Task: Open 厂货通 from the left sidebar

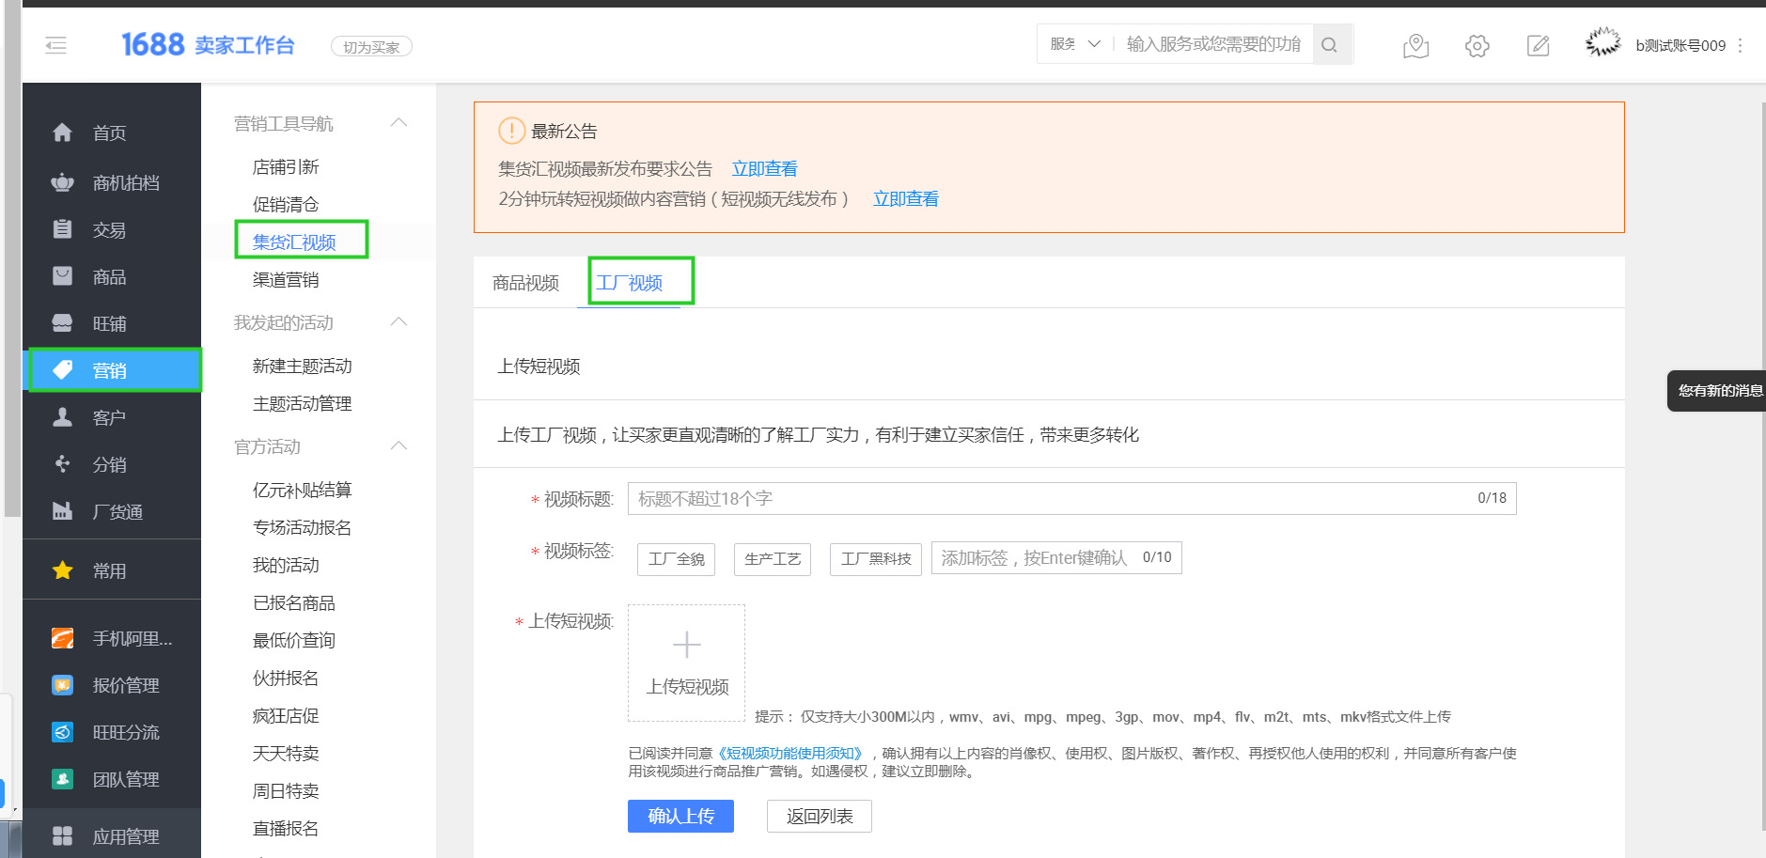Action: (62, 510)
